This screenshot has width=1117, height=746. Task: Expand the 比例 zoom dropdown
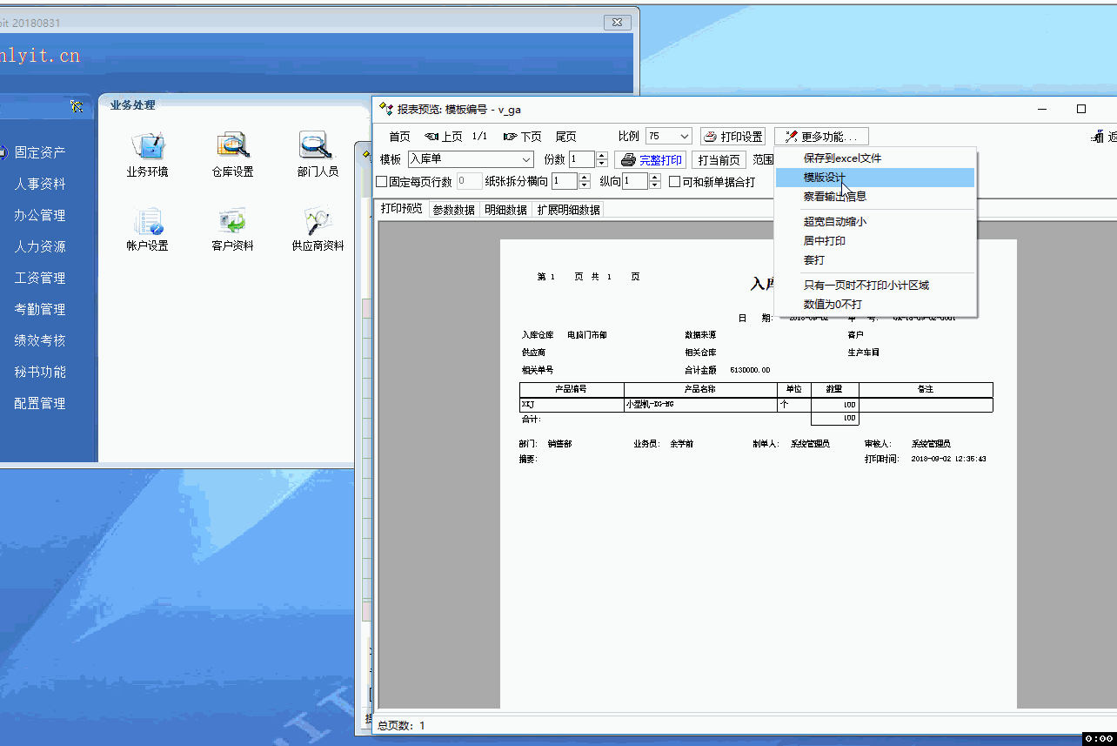click(x=684, y=137)
